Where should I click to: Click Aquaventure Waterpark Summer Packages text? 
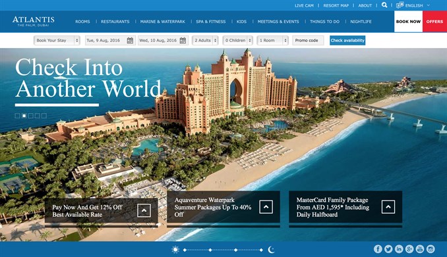[213, 207]
